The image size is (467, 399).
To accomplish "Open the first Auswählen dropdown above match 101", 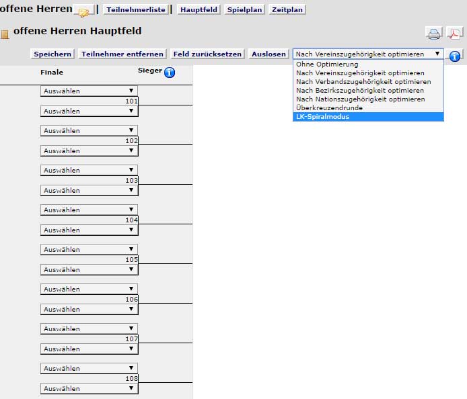I will point(89,91).
